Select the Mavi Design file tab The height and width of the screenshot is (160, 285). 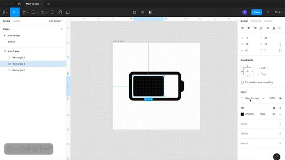click(x=33, y=4)
